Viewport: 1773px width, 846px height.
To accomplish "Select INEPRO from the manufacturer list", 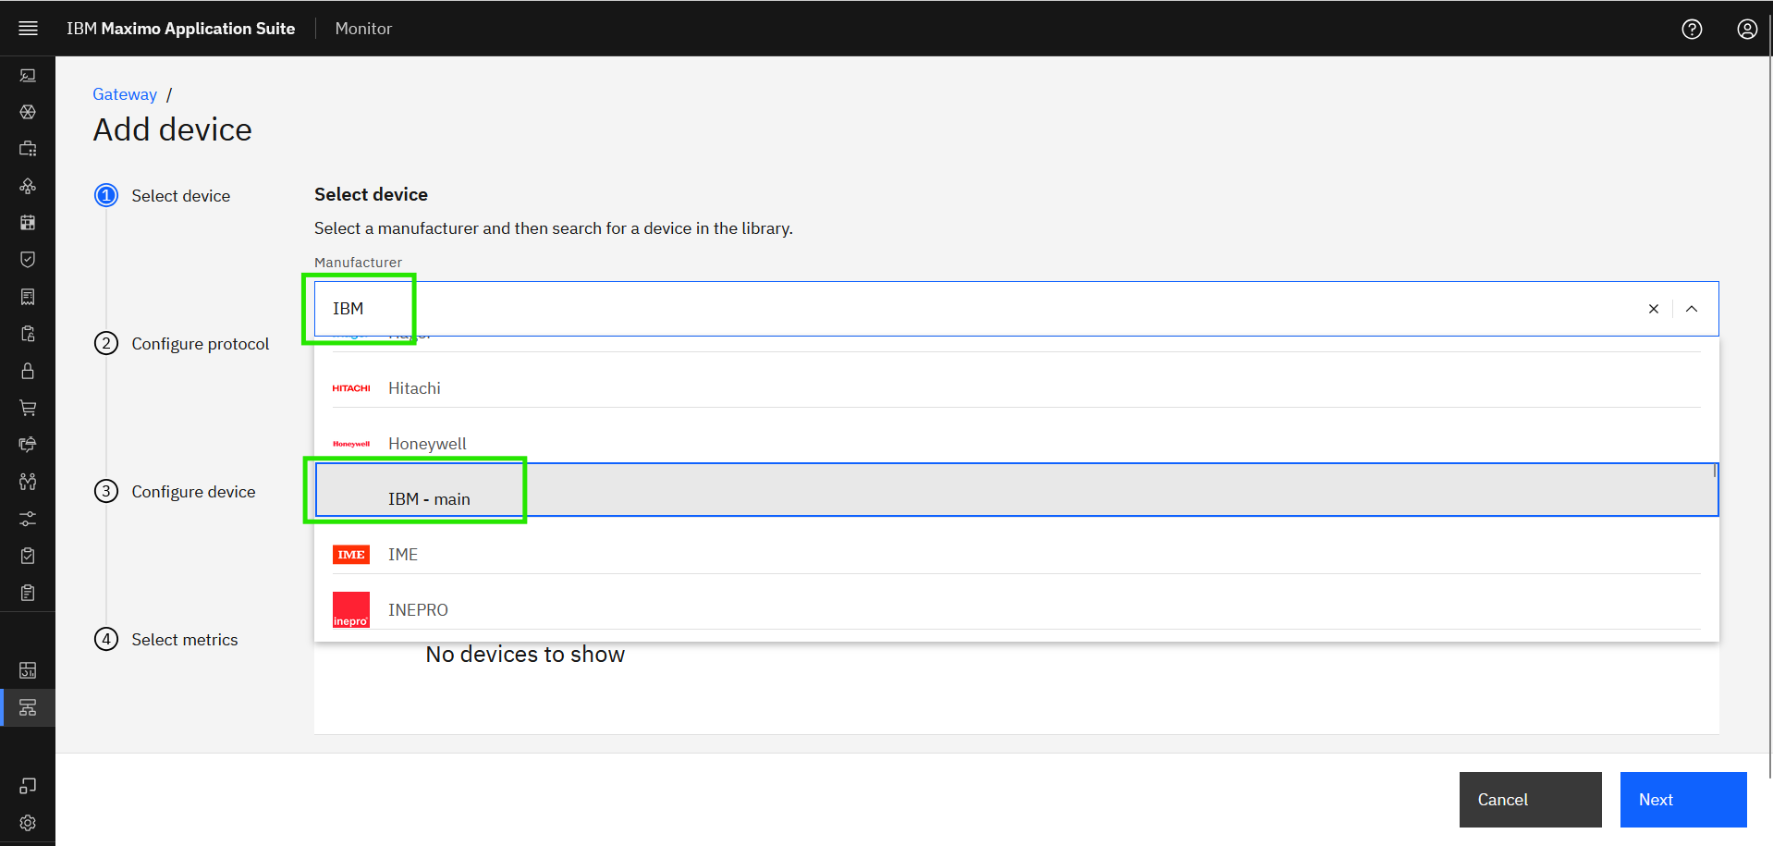I will click(x=1017, y=602).
